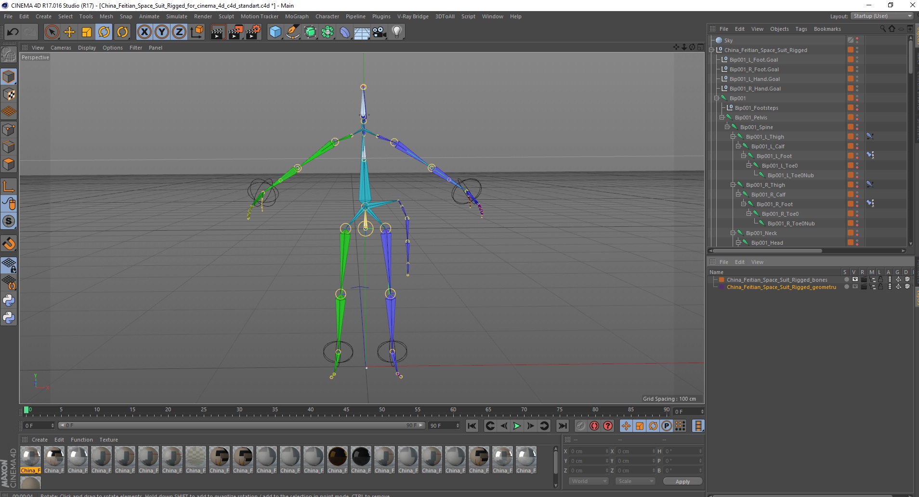Switch to Edges mode
The width and height of the screenshot is (919, 497).
pyautogui.click(x=9, y=147)
